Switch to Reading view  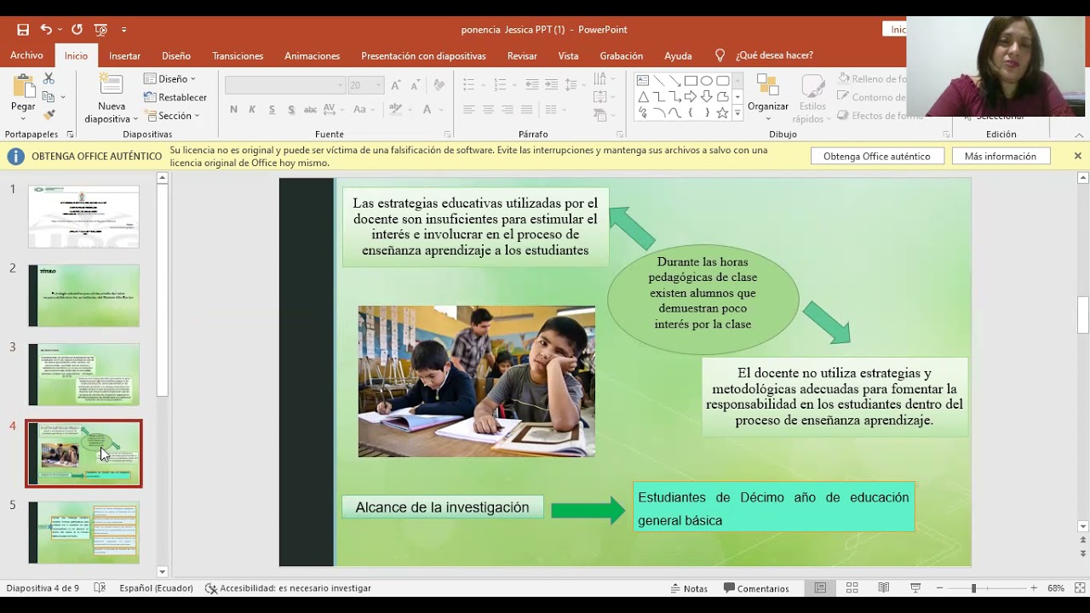[884, 588]
